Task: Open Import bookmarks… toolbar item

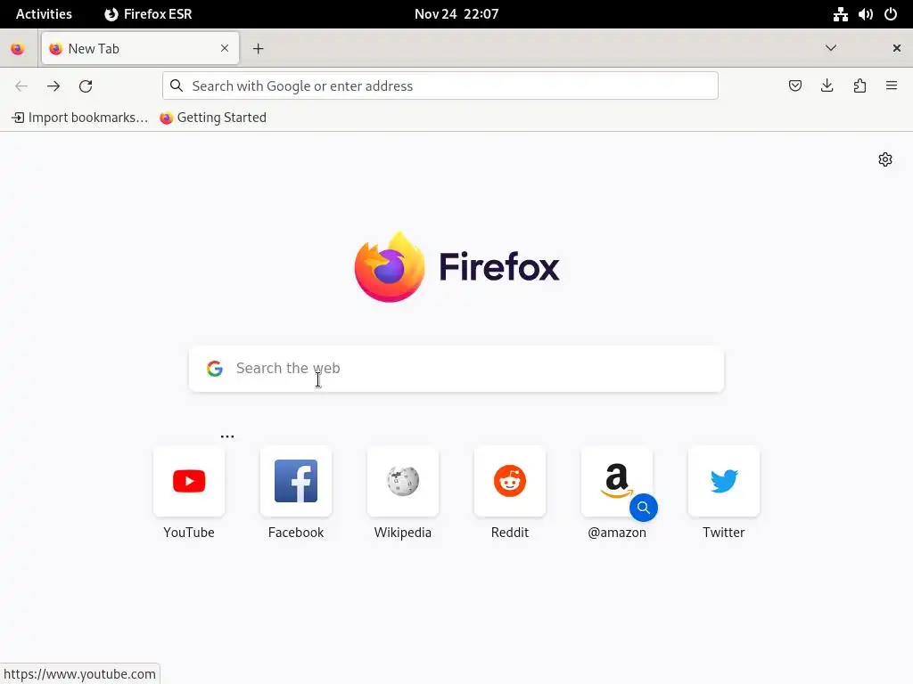Action: pos(79,118)
